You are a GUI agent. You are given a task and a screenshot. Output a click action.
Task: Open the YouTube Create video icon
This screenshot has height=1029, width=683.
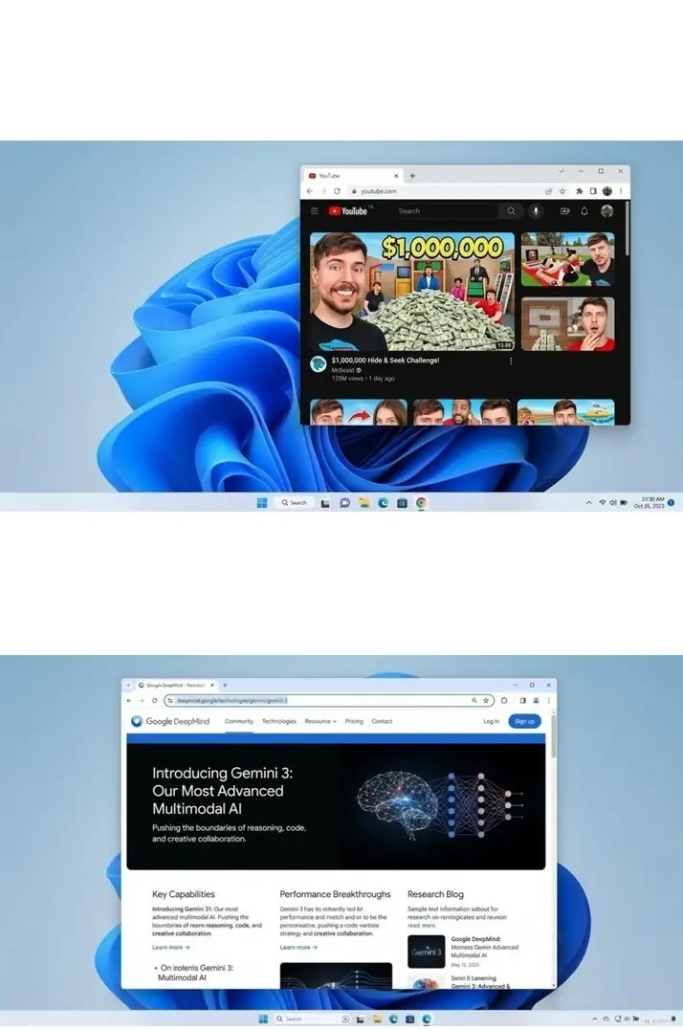(x=564, y=211)
